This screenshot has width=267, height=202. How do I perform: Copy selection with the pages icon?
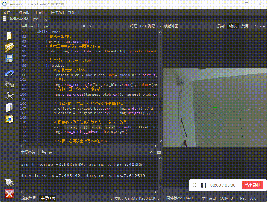9,107
